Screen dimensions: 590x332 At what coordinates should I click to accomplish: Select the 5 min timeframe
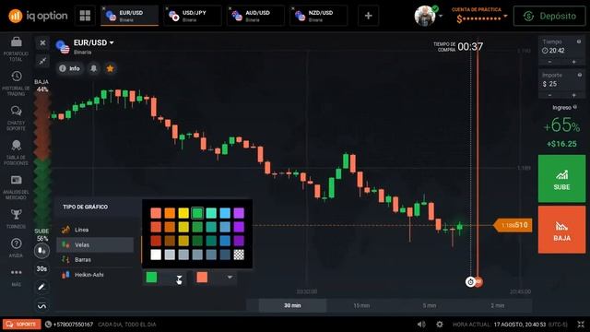(x=430, y=305)
